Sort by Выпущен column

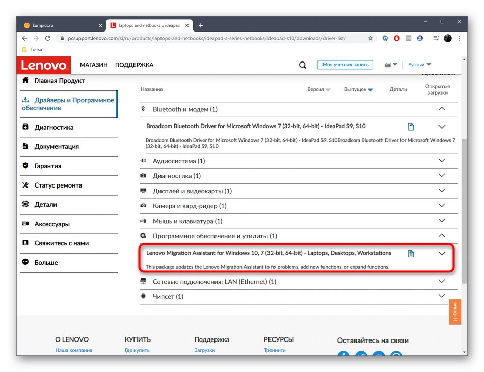click(359, 89)
